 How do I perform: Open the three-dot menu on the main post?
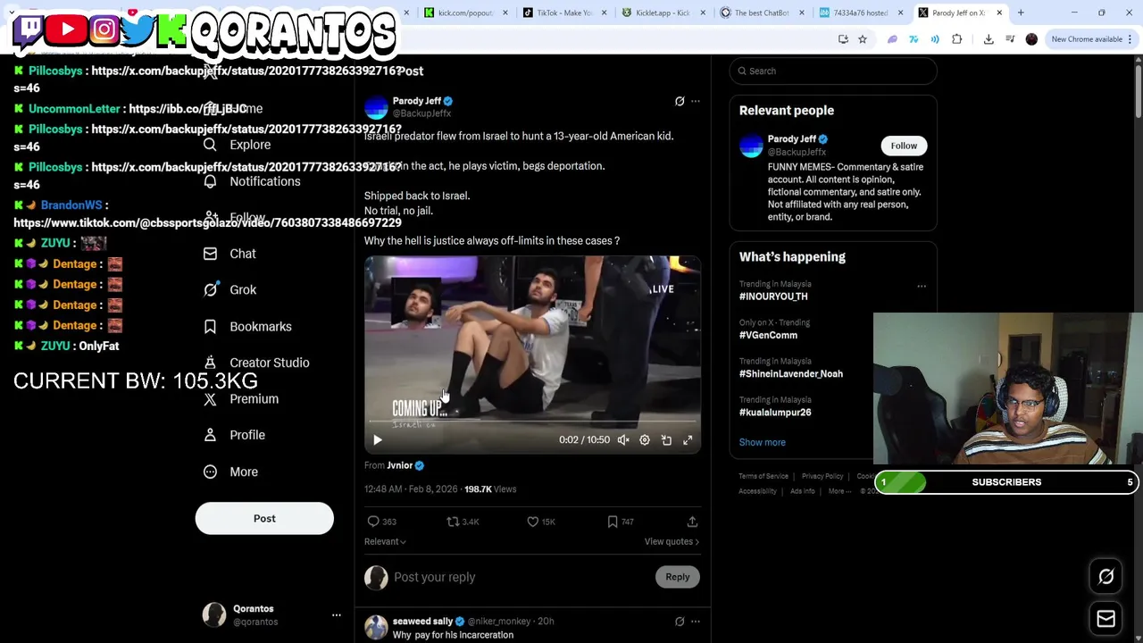tap(696, 101)
